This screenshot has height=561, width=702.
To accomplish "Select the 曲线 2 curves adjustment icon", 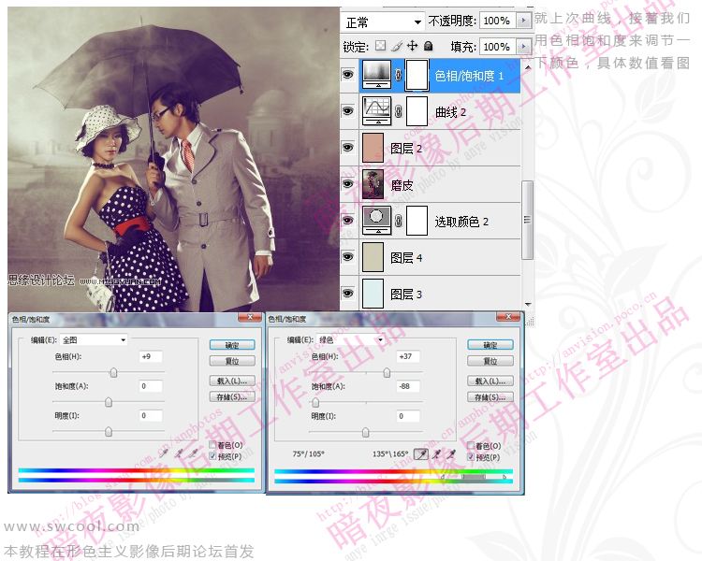I will click(376, 111).
